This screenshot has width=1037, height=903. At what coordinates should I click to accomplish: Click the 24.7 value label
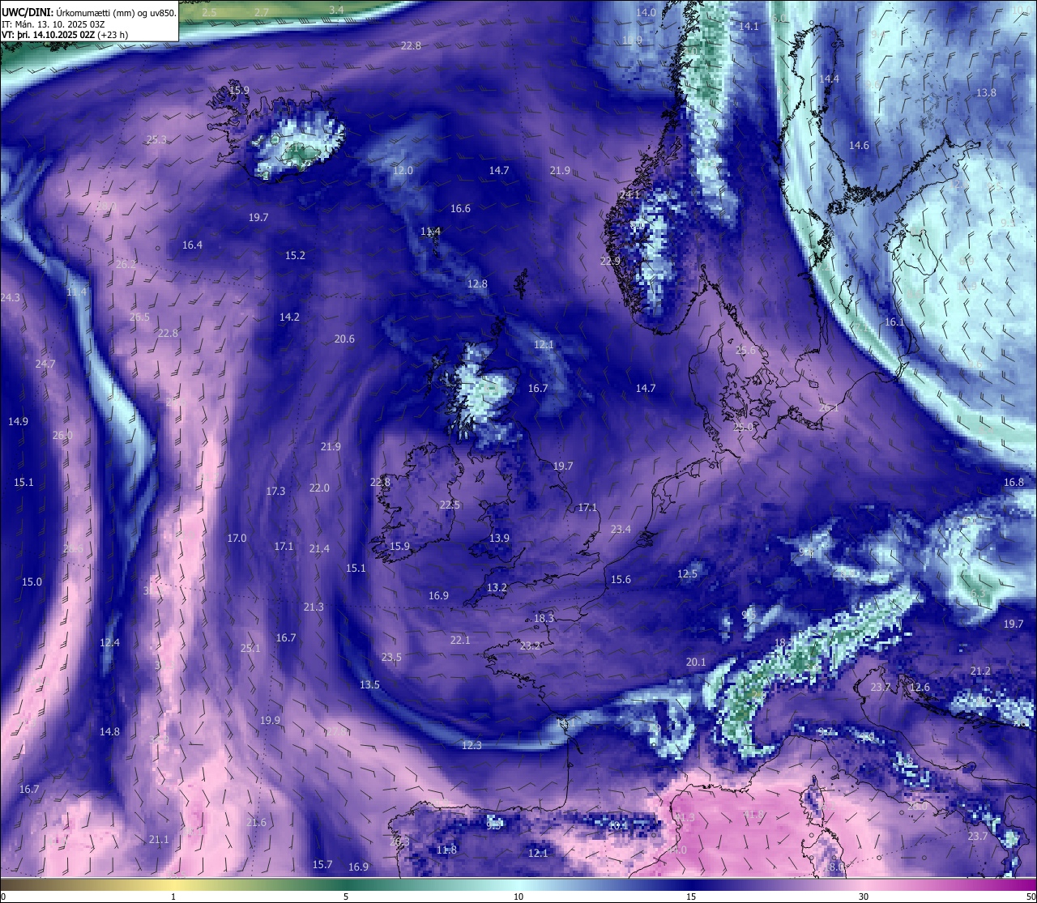[x=45, y=364]
